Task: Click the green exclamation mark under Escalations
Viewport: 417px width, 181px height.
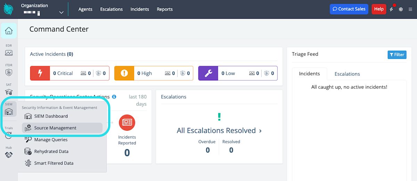Action: tap(219, 117)
